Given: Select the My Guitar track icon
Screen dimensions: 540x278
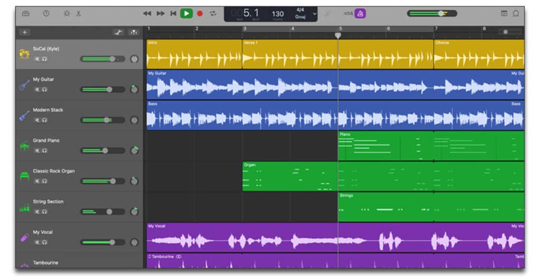Looking at the screenshot, I should [24, 84].
